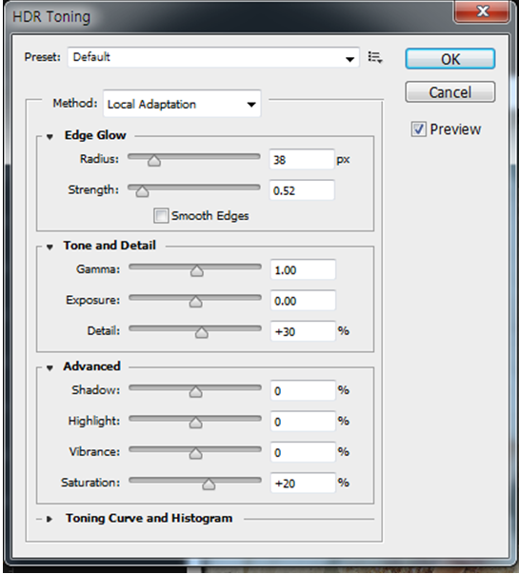Click the Highlight label

tap(93, 421)
